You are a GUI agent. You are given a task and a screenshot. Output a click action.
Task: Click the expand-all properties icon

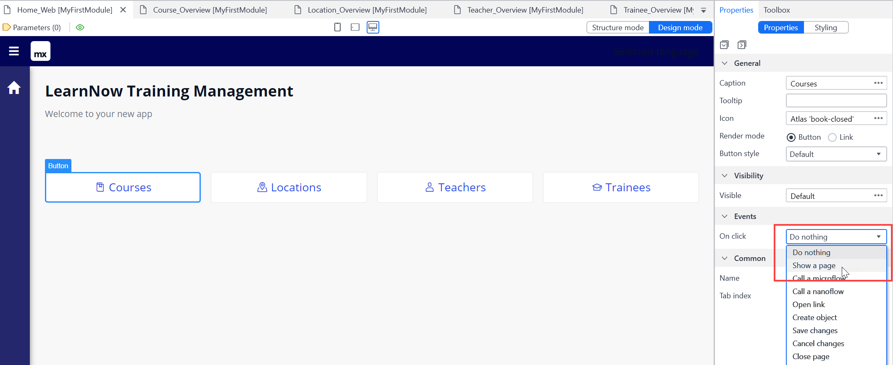[x=724, y=45]
